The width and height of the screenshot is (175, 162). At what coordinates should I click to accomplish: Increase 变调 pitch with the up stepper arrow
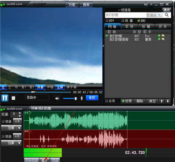coord(20,113)
